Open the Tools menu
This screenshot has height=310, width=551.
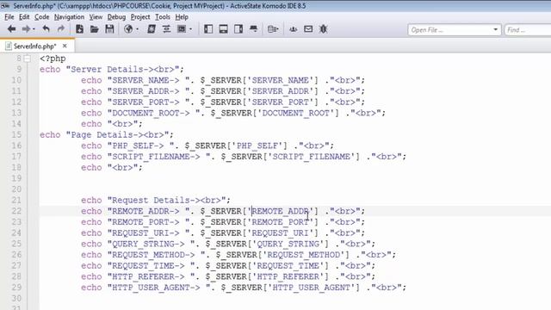pyautogui.click(x=163, y=17)
